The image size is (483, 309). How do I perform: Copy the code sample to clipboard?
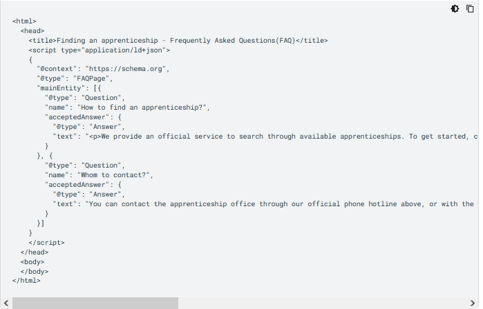point(470,8)
